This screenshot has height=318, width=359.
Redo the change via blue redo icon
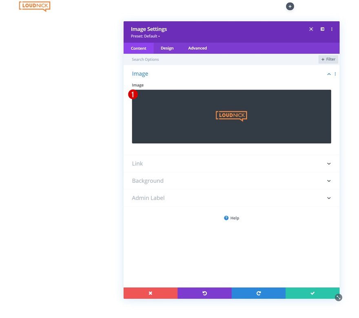[258, 293]
